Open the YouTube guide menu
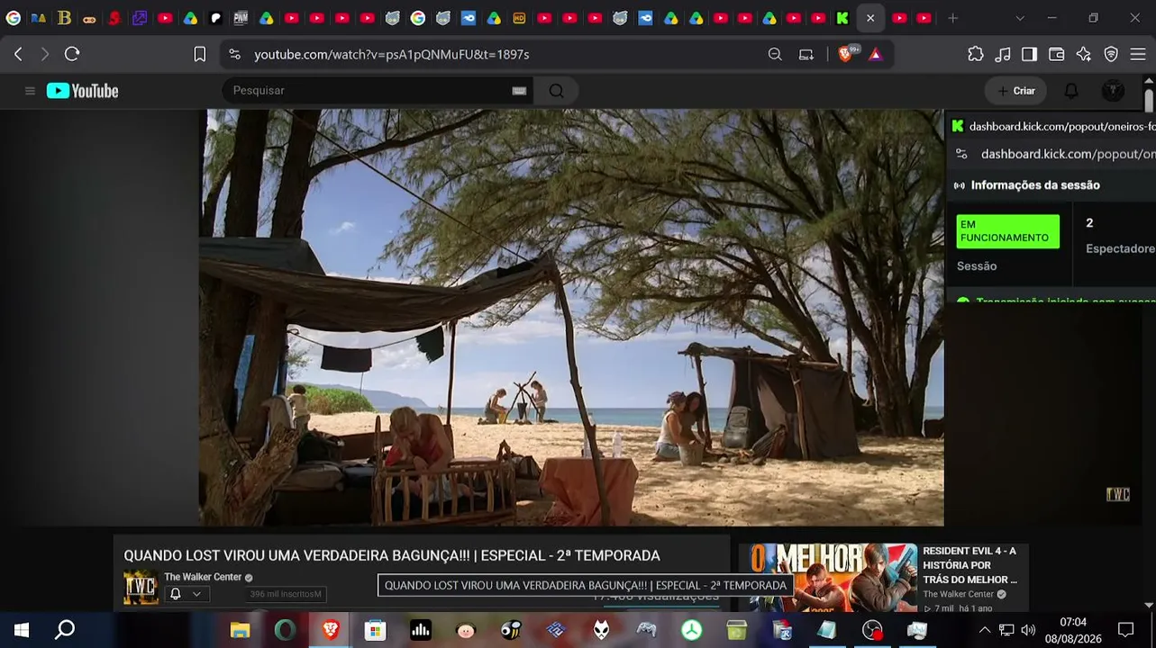The width and height of the screenshot is (1156, 648). click(30, 91)
